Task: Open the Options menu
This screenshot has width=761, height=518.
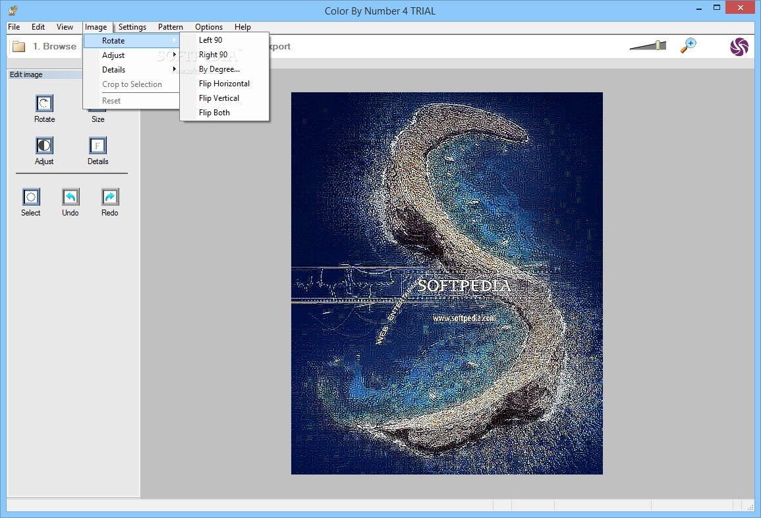Action: (x=209, y=27)
